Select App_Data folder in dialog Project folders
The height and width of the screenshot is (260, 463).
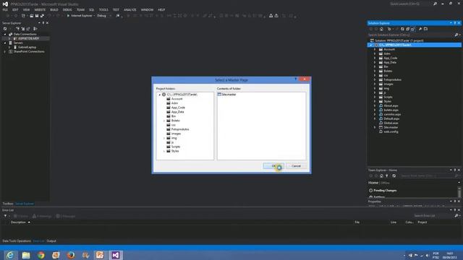177,112
